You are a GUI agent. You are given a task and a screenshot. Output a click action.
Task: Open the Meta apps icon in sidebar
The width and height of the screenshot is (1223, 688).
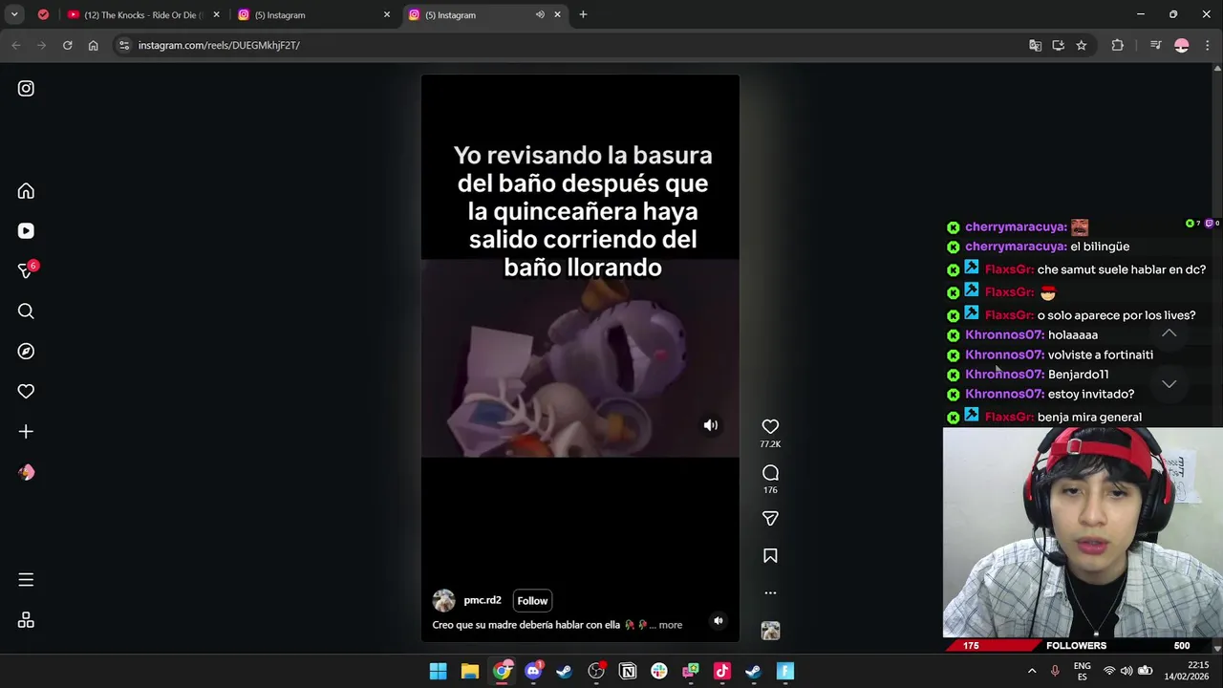pyautogui.click(x=26, y=620)
